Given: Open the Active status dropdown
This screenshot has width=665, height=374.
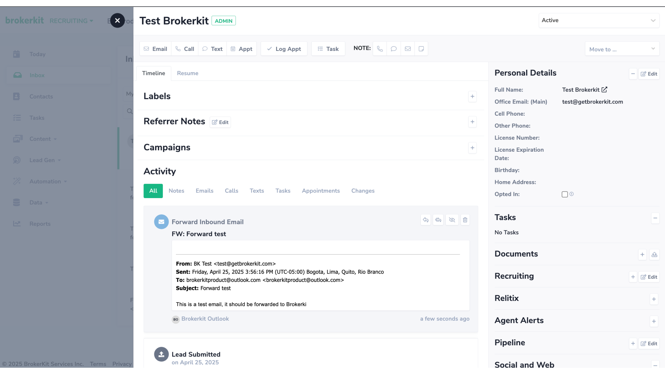Looking at the screenshot, I should (x=599, y=20).
